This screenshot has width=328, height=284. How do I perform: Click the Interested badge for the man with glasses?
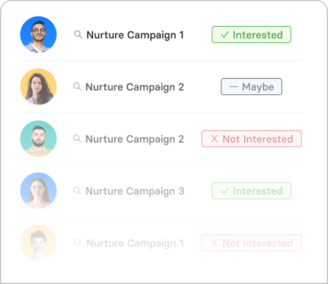[251, 35]
